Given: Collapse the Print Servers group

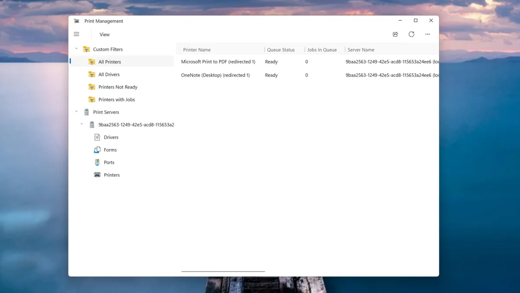Looking at the screenshot, I should click(77, 112).
